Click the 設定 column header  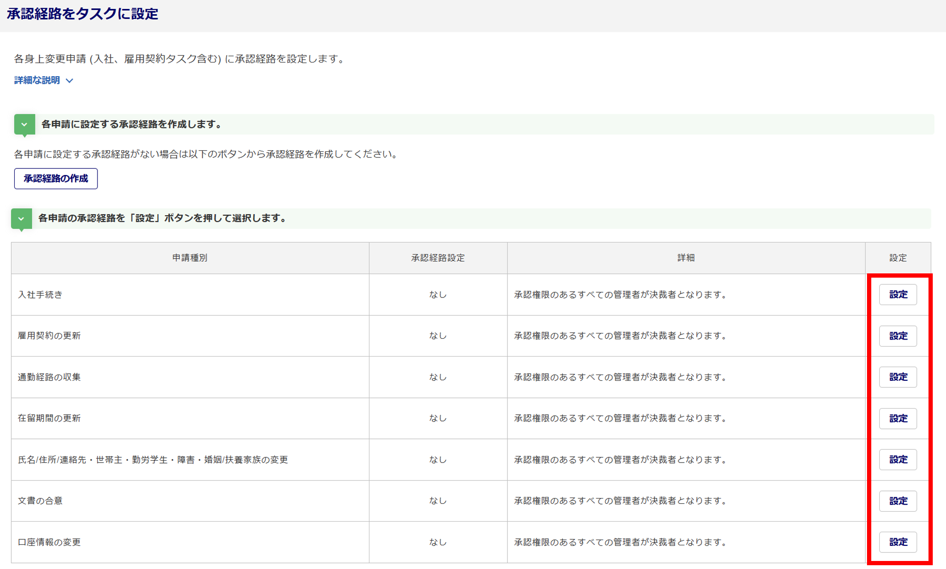click(898, 258)
